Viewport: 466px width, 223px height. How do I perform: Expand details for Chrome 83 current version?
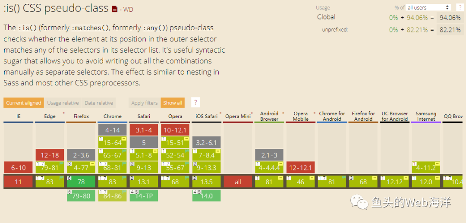(x=113, y=182)
